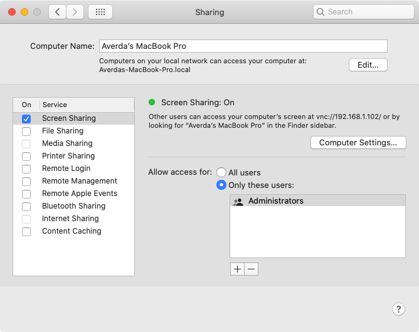Click the Computer Name text field
Screen dimensions: 419x332
pyautogui.click(x=243, y=46)
